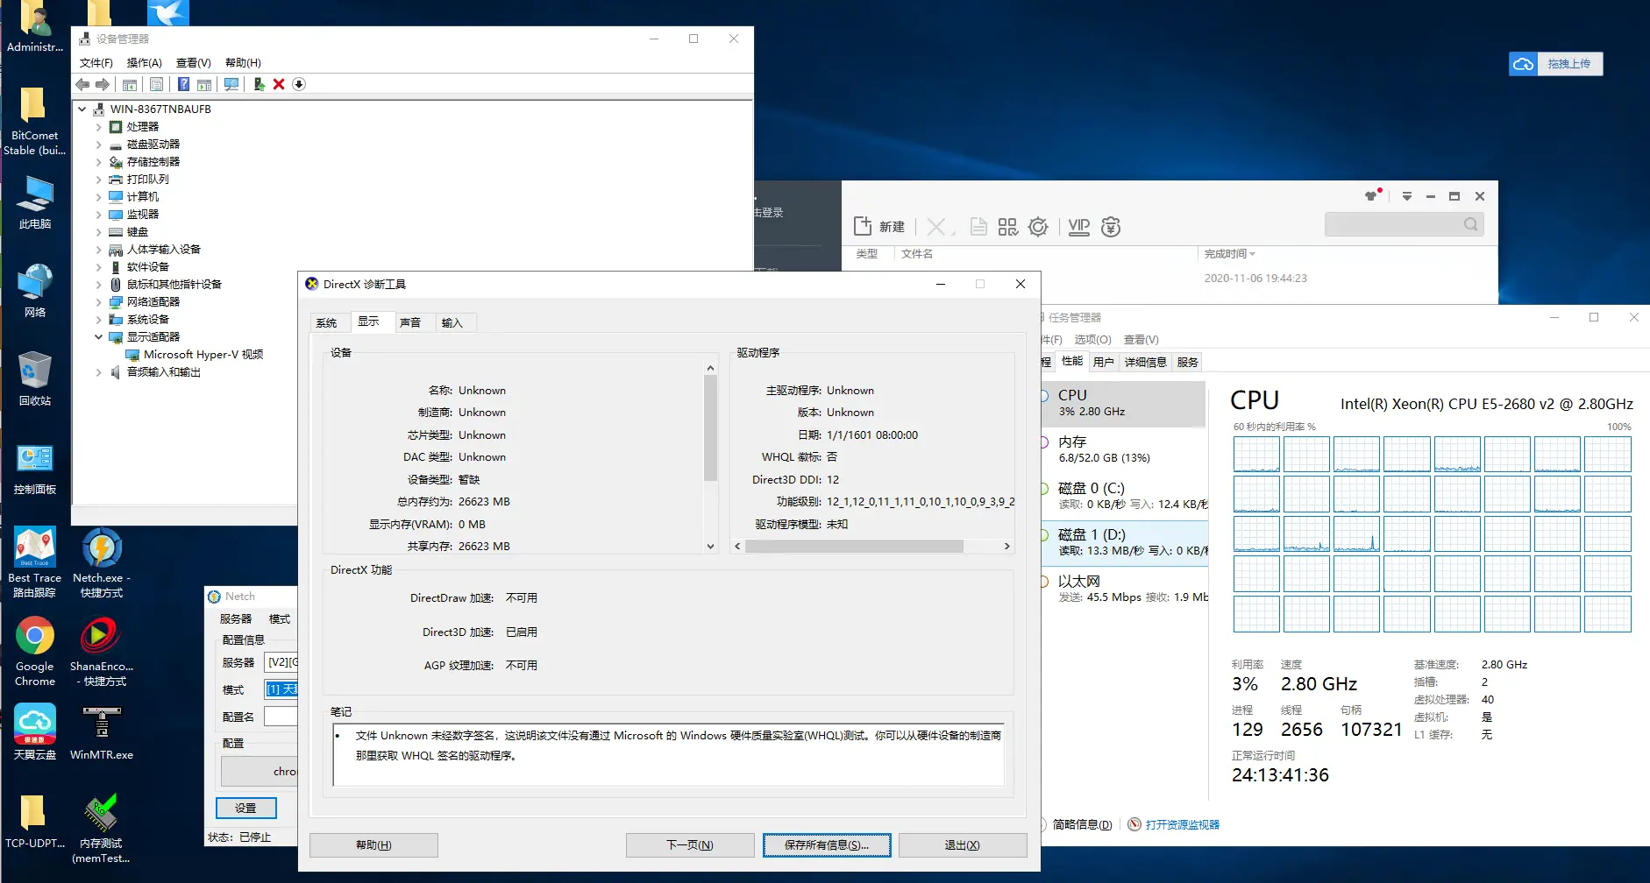Image resolution: width=1650 pixels, height=883 pixels.
Task: Click the 退出(X) button
Action: [963, 845]
